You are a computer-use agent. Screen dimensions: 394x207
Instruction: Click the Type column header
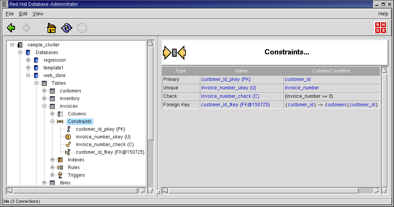pyautogui.click(x=181, y=71)
